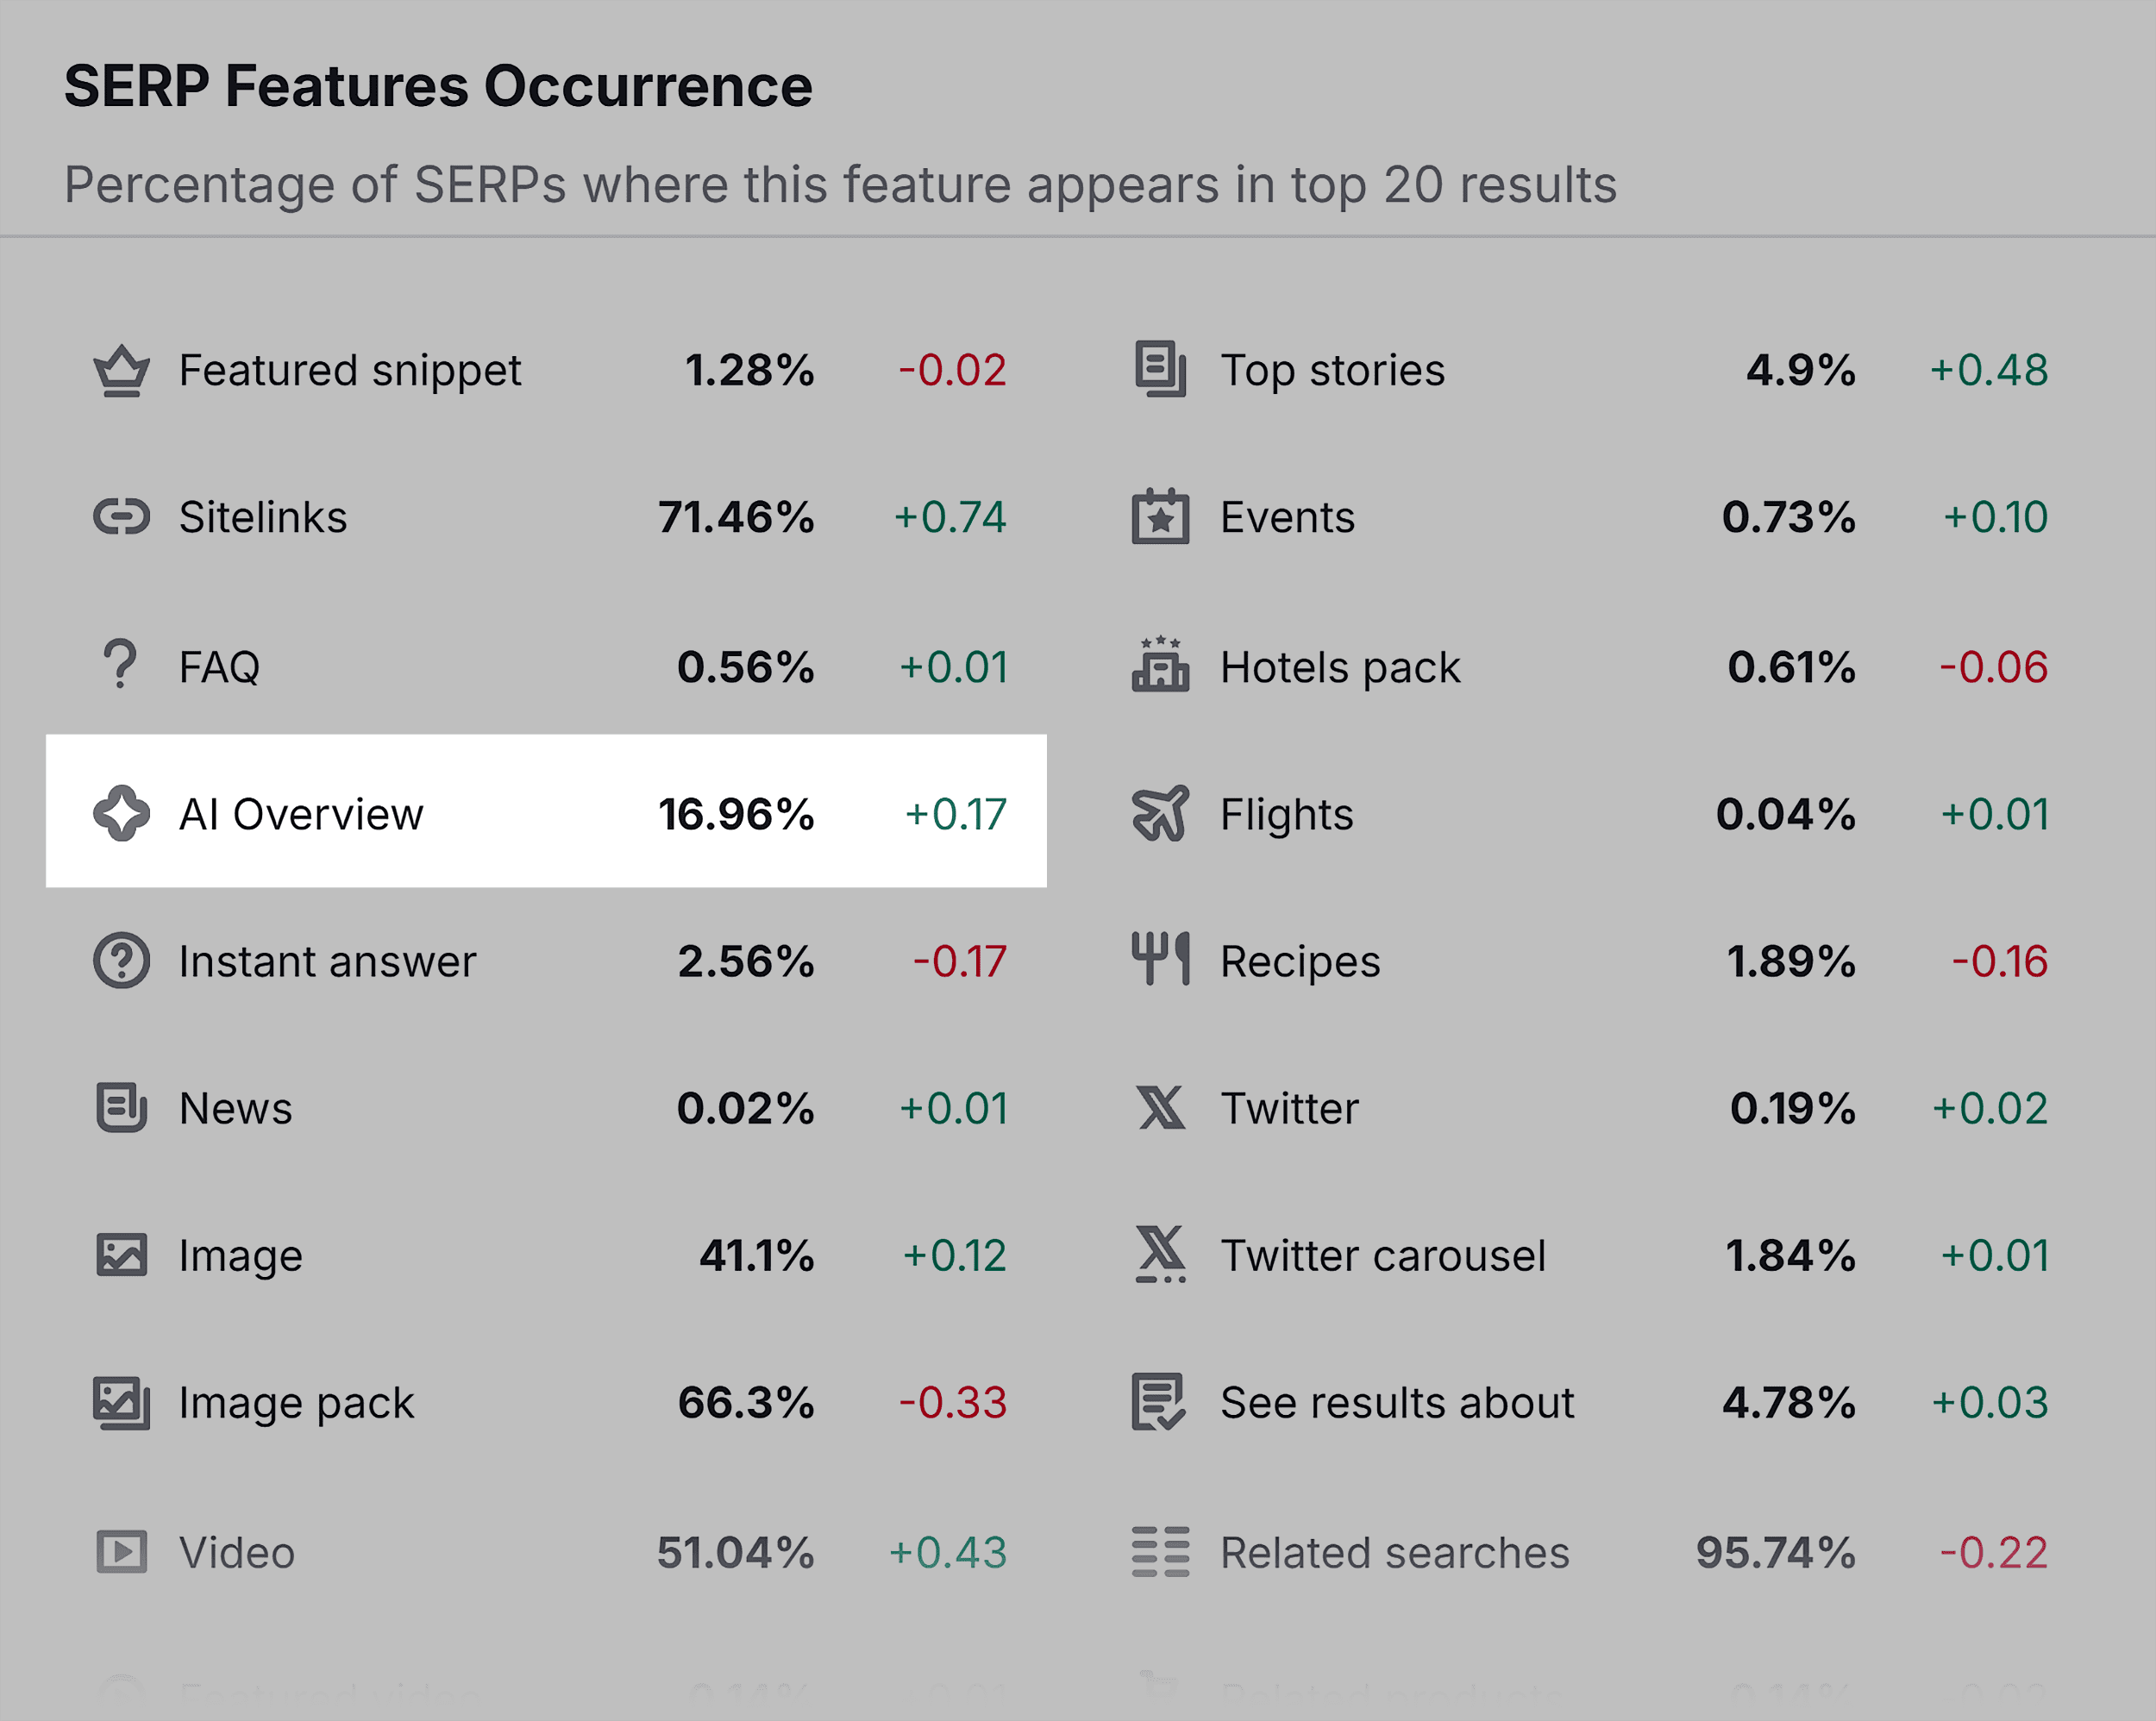
Task: Select the Top stories icon
Action: (x=1160, y=370)
